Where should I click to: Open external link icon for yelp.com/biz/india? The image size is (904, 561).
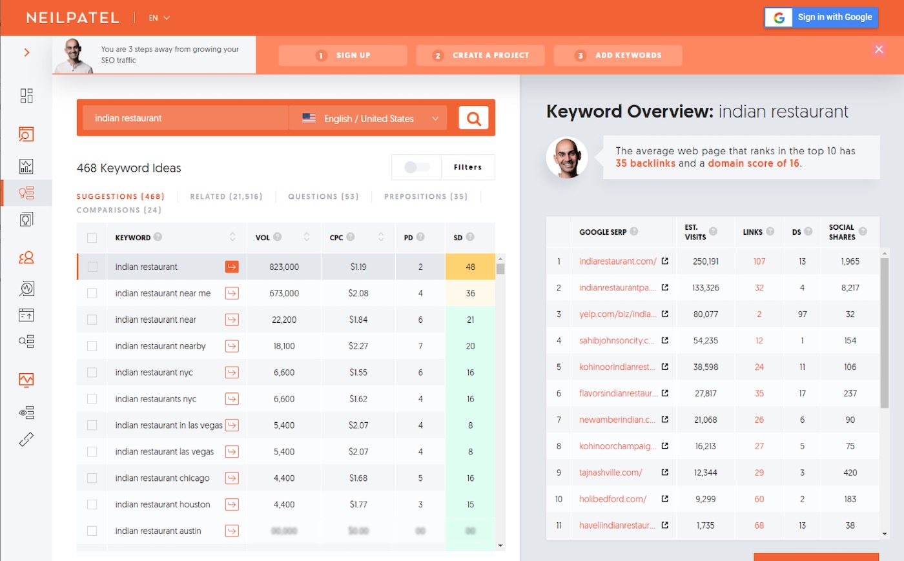pos(665,314)
